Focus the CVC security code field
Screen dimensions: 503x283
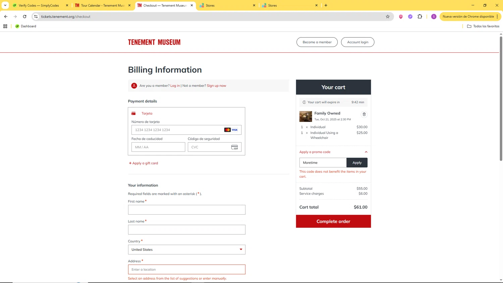point(215,147)
